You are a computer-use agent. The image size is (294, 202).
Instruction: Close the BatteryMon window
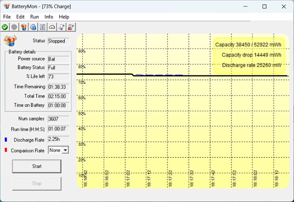[x=284, y=6]
